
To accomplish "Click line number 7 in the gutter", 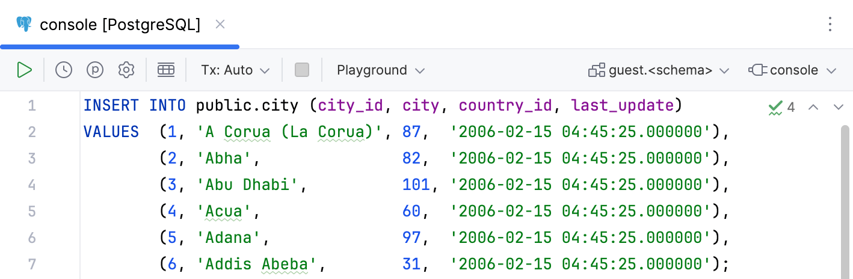I will click(x=32, y=263).
